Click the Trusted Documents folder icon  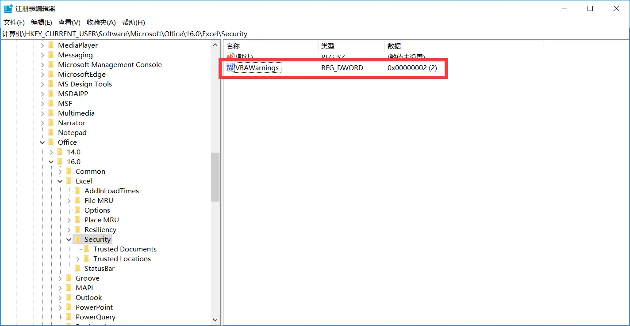point(86,249)
